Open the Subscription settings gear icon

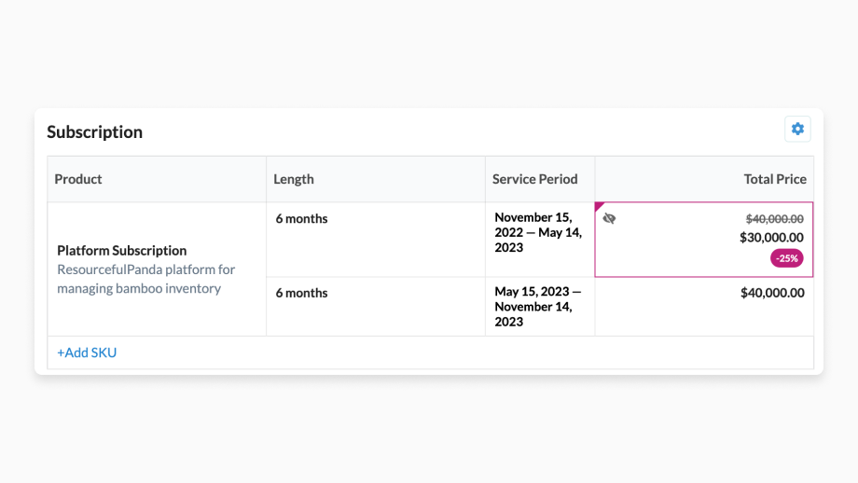click(x=797, y=130)
